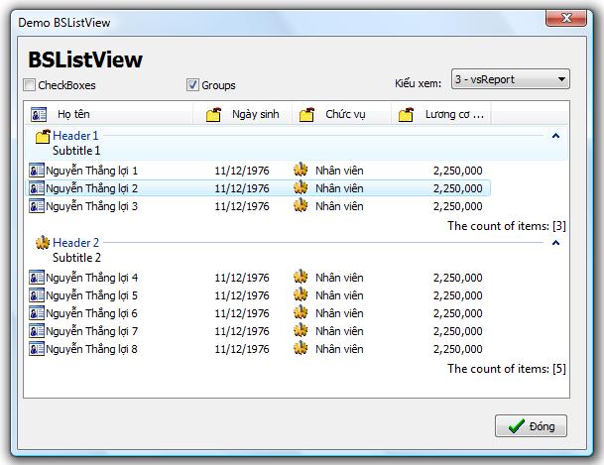Select row Nguyễn Thắng lợi 2
604x465 pixels.
[x=258, y=188]
